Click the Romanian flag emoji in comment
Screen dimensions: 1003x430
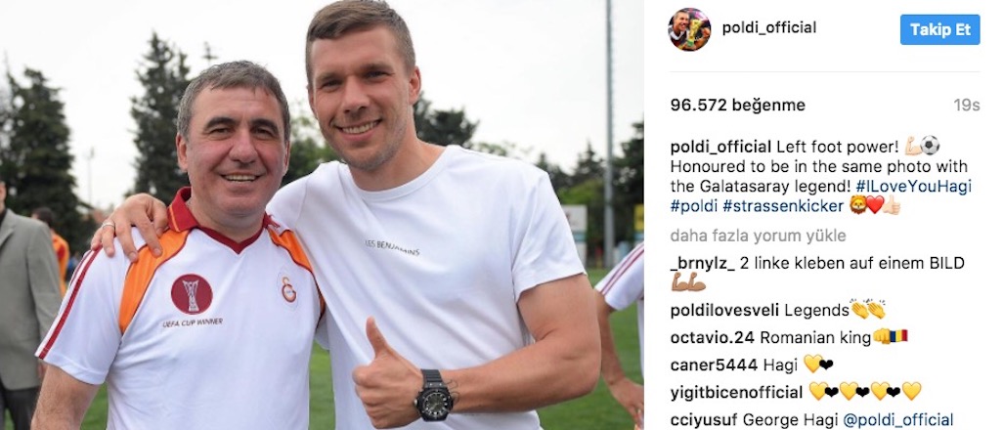point(898,336)
